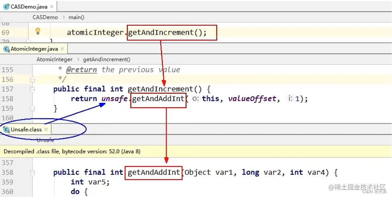The image size is (392, 197).
Task: Click getAndIncrement method name on line 157
Action: pos(160,89)
